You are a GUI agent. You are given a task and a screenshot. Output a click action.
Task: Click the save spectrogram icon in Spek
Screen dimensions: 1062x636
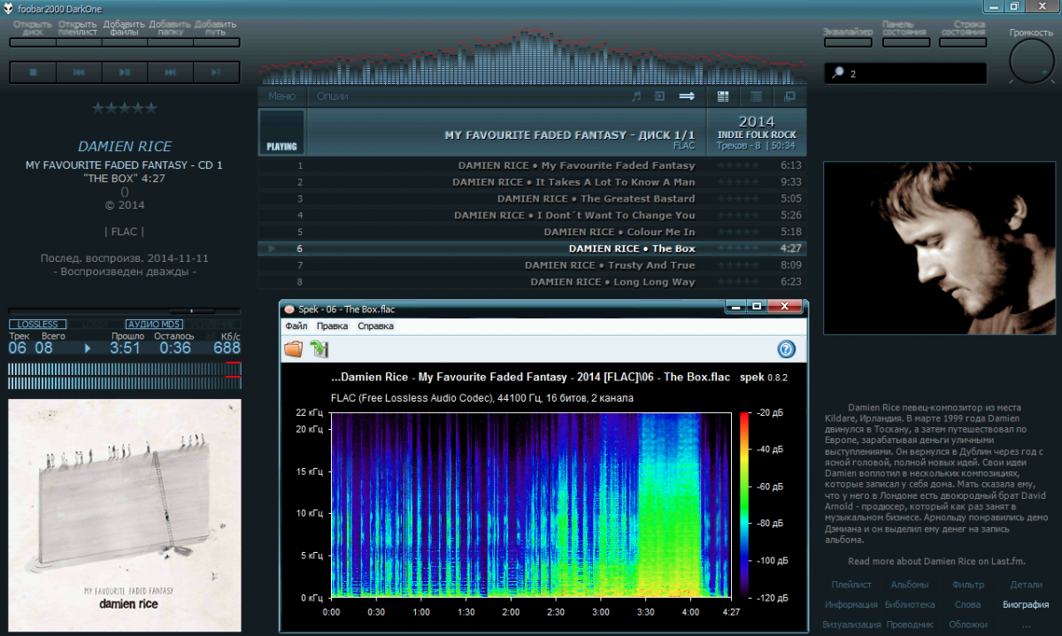coord(319,349)
